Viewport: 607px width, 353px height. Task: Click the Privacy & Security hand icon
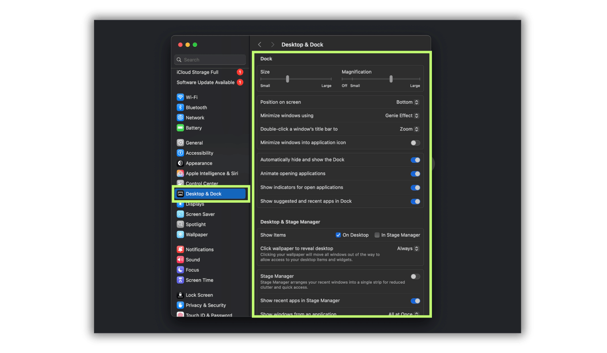click(180, 305)
